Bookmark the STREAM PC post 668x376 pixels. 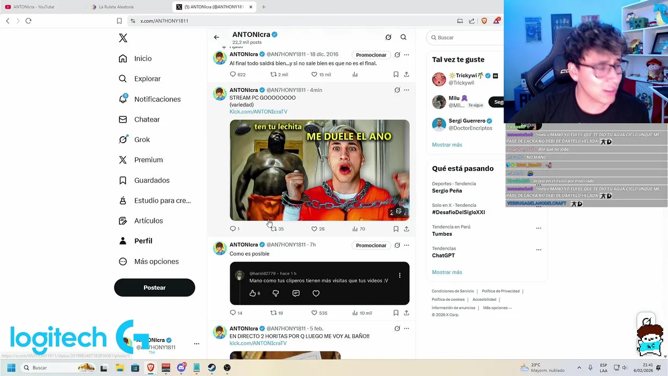pyautogui.click(x=396, y=229)
